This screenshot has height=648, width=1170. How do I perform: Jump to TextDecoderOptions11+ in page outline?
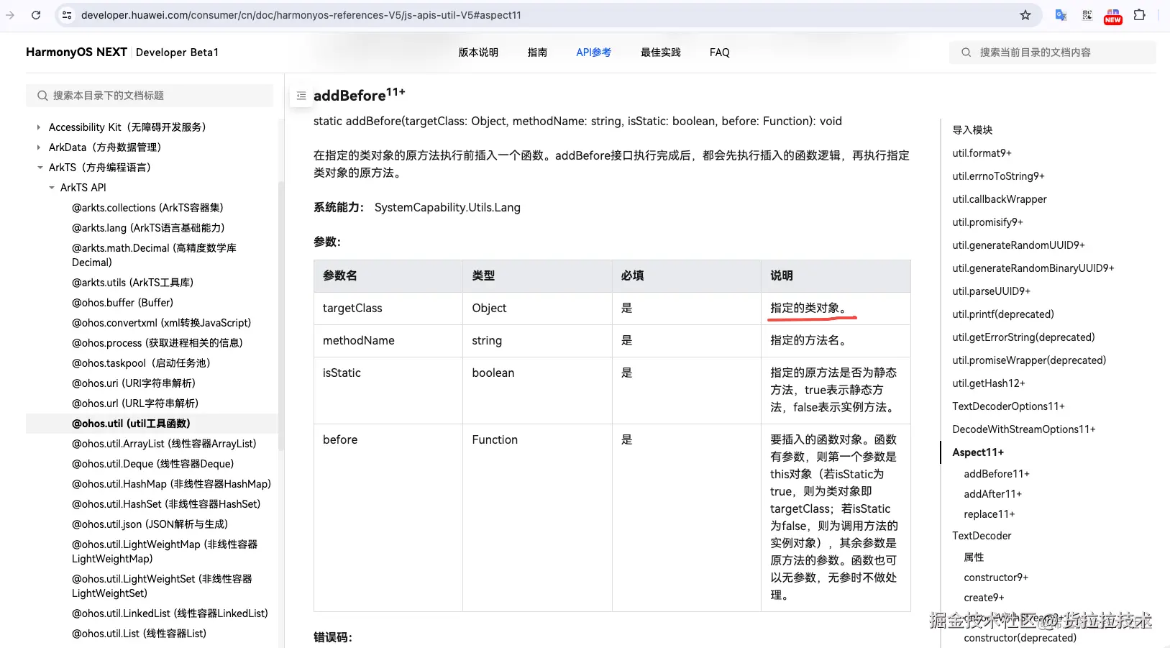[1008, 406]
